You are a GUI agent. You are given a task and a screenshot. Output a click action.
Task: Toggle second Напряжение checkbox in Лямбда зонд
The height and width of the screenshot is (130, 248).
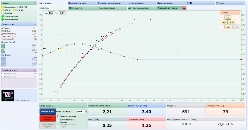click(2, 77)
